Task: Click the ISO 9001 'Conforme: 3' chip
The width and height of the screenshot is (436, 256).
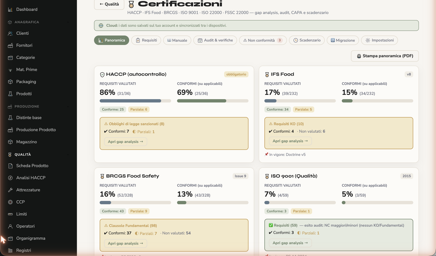Action: click(x=276, y=211)
